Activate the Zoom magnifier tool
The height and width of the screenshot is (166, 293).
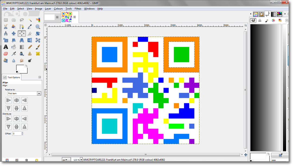tap(38, 27)
